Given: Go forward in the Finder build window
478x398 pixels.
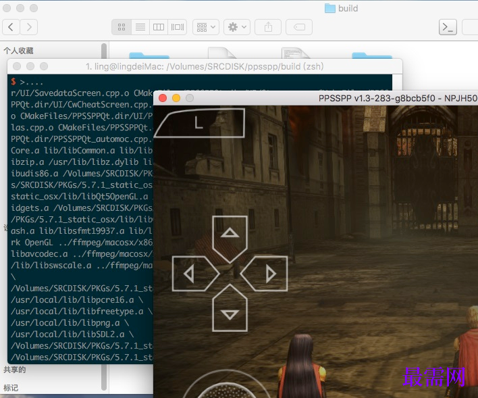Looking at the screenshot, I should (x=29, y=27).
